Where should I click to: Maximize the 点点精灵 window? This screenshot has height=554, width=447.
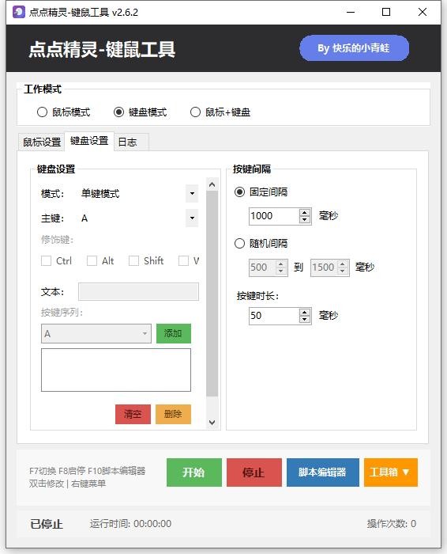coord(386,12)
